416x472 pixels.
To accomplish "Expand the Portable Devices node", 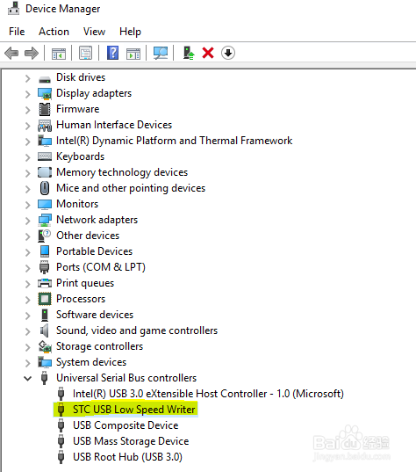I will point(28,252).
